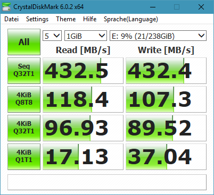Open the Datei menu
This screenshot has height=195, width=214.
click(12, 19)
